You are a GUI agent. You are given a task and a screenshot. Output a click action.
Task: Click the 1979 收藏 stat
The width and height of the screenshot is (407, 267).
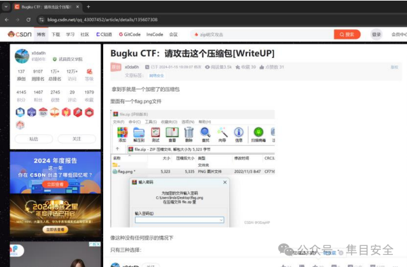(x=89, y=96)
